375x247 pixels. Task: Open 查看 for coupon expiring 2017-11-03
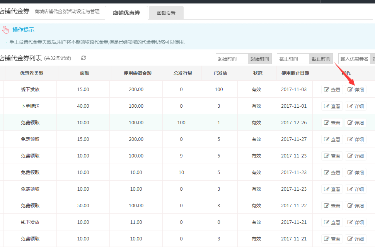pyautogui.click(x=332, y=90)
